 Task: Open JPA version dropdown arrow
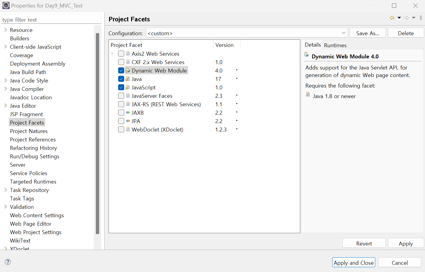(x=237, y=121)
